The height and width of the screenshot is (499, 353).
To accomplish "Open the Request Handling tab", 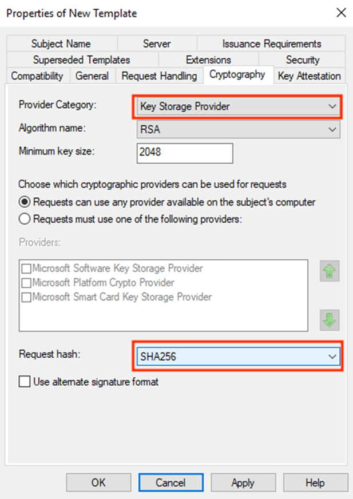I will (159, 76).
